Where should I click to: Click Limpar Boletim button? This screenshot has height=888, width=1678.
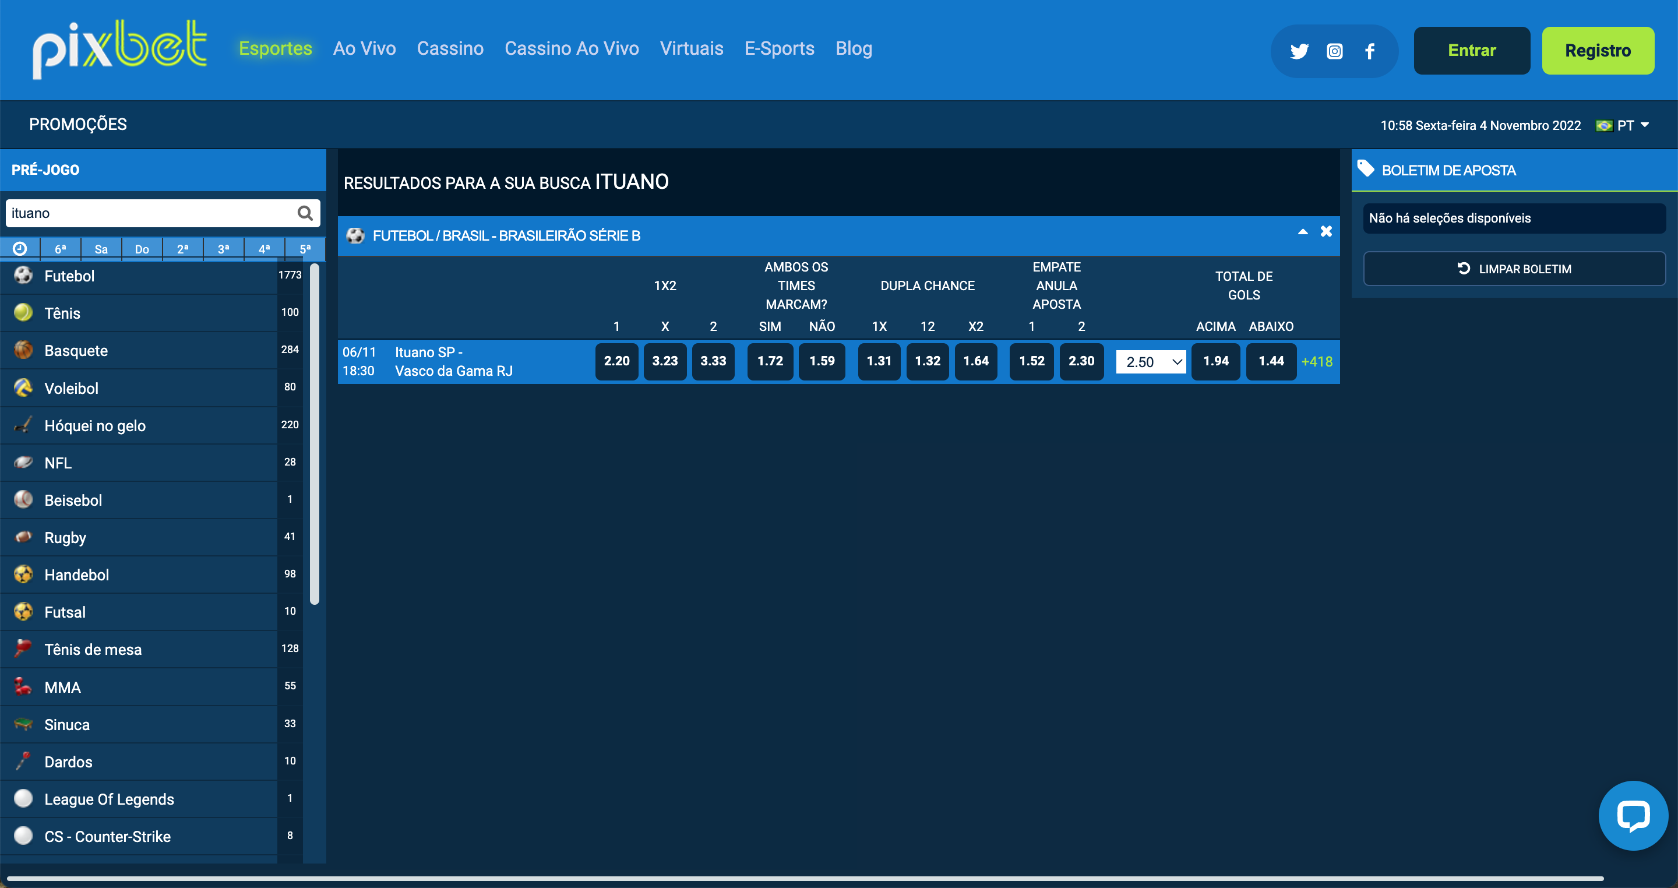pyautogui.click(x=1514, y=269)
